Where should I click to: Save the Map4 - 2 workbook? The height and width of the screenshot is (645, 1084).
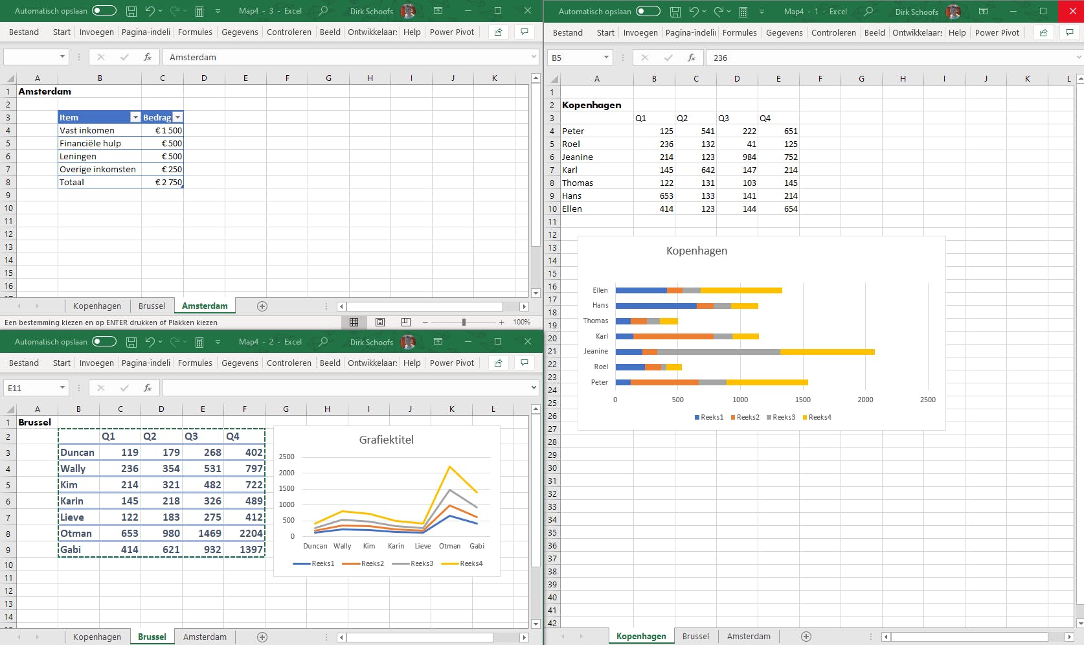pos(131,342)
